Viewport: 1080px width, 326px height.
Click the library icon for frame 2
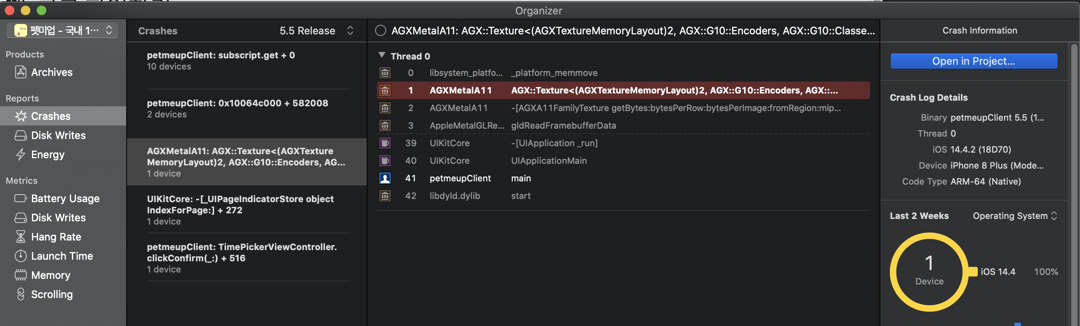385,108
